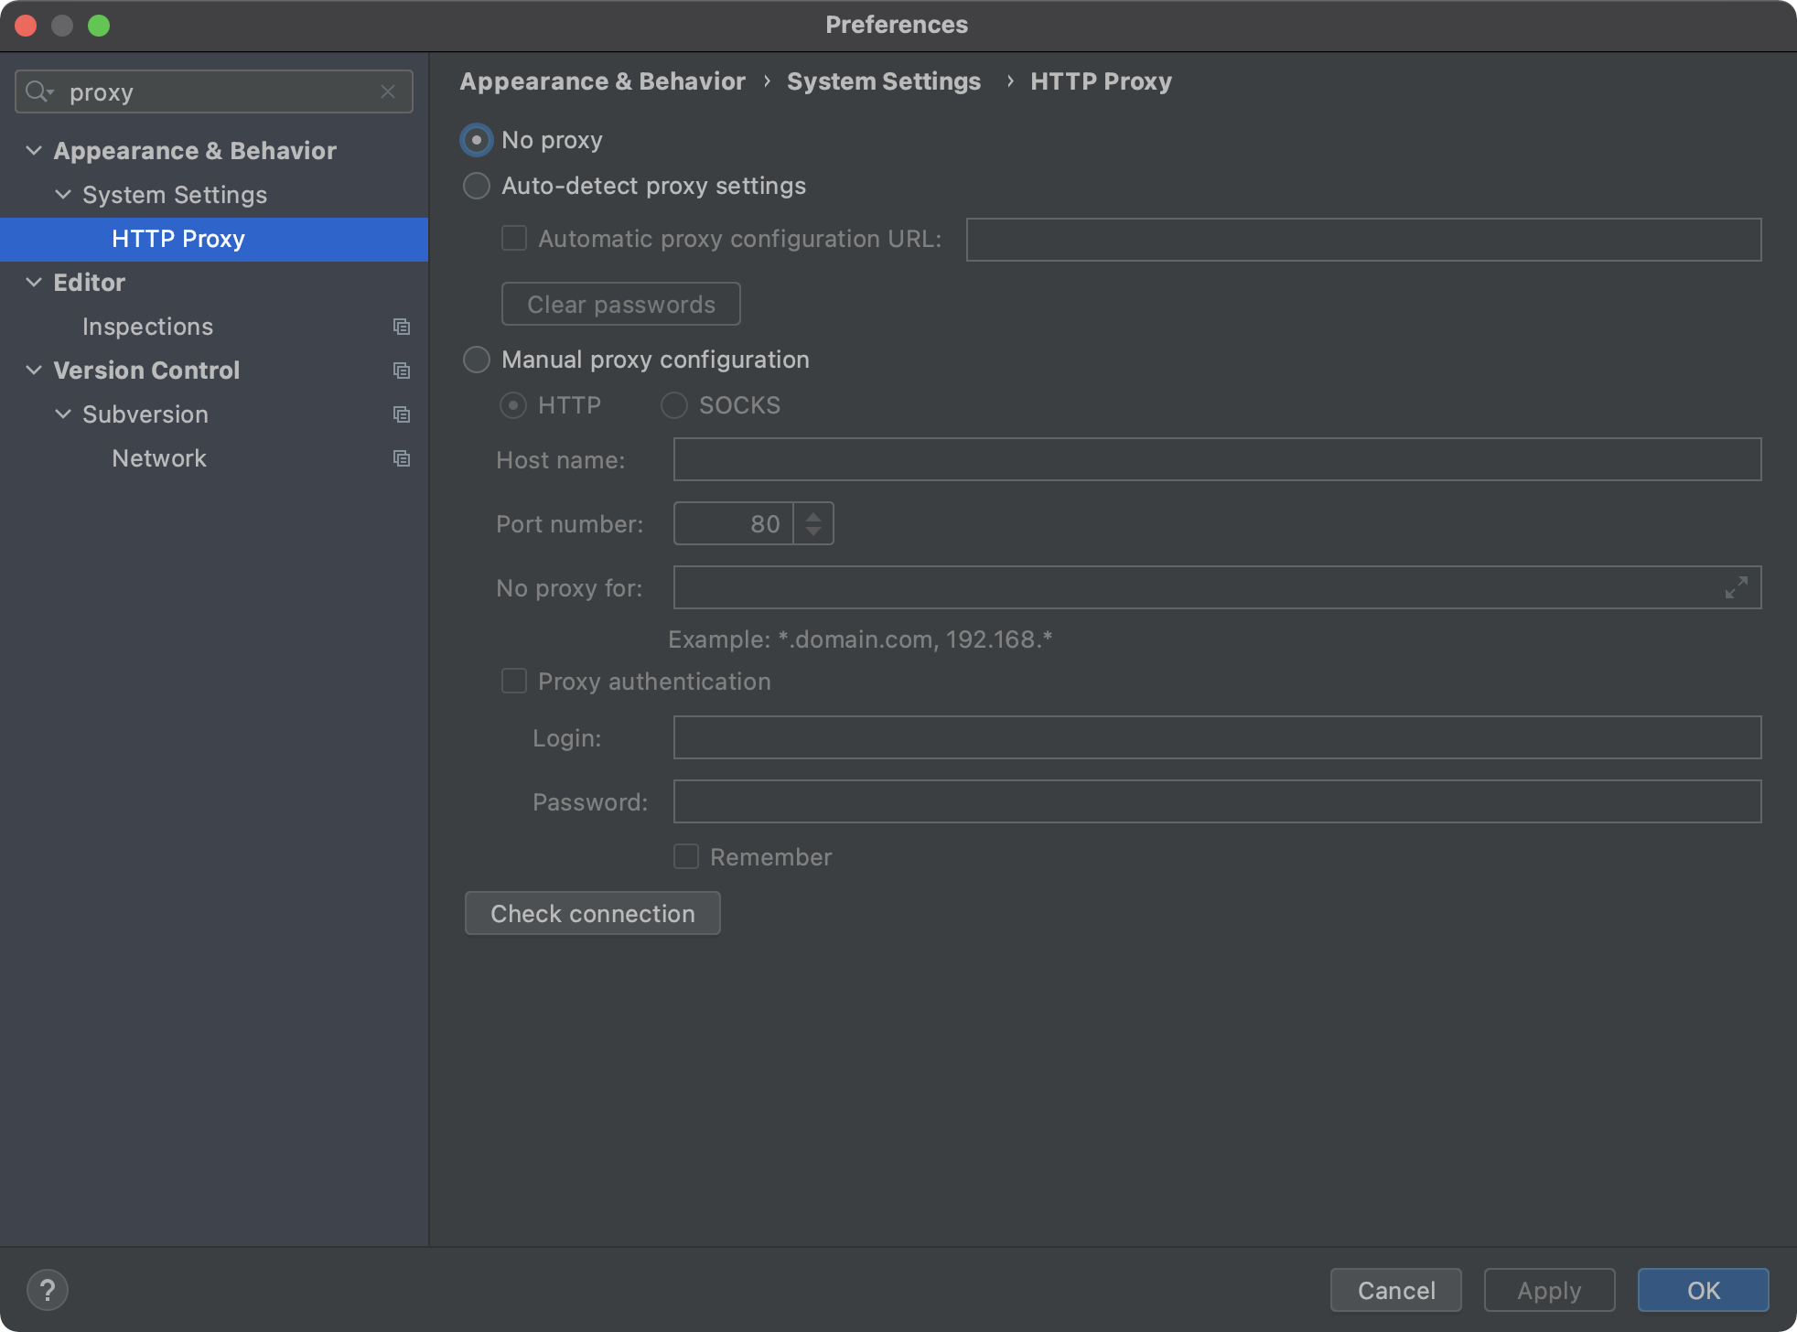This screenshot has width=1797, height=1332.
Task: Collapse the Editor tree section
Action: pyautogui.click(x=34, y=283)
